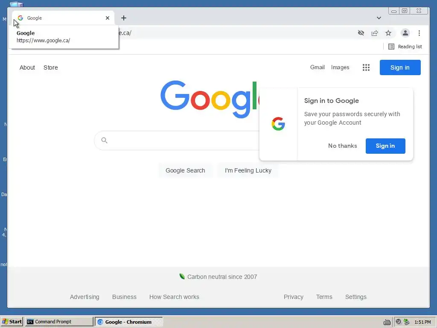Open the About link

[27, 67]
